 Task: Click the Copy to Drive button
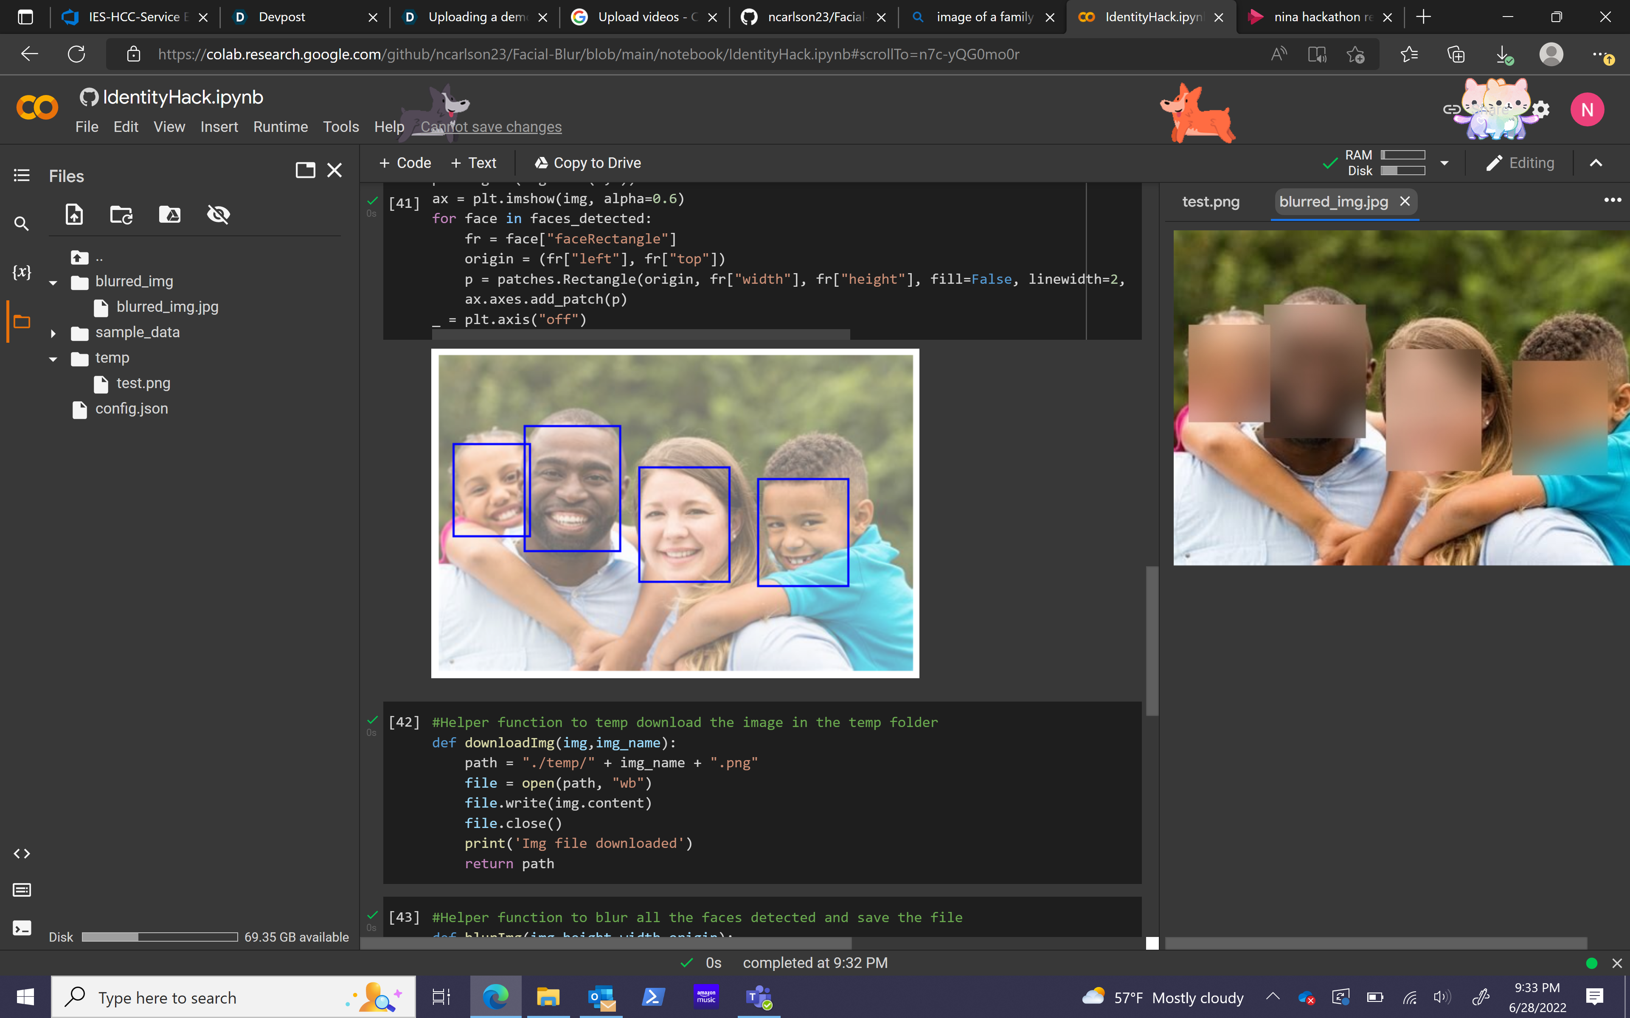tap(587, 163)
